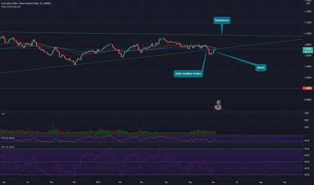
Task: Click the 50.00 RSI axis value
Action: (x=307, y=162)
